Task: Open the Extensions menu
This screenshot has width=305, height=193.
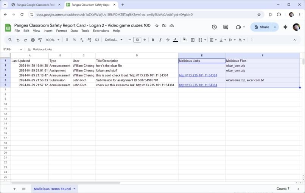Action: pyautogui.click(x=101, y=31)
